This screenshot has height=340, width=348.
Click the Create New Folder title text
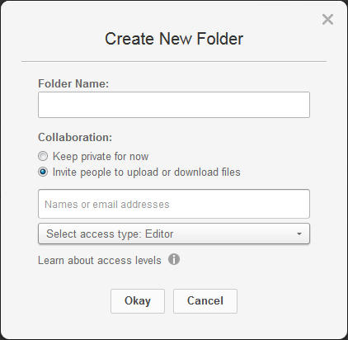click(x=174, y=39)
